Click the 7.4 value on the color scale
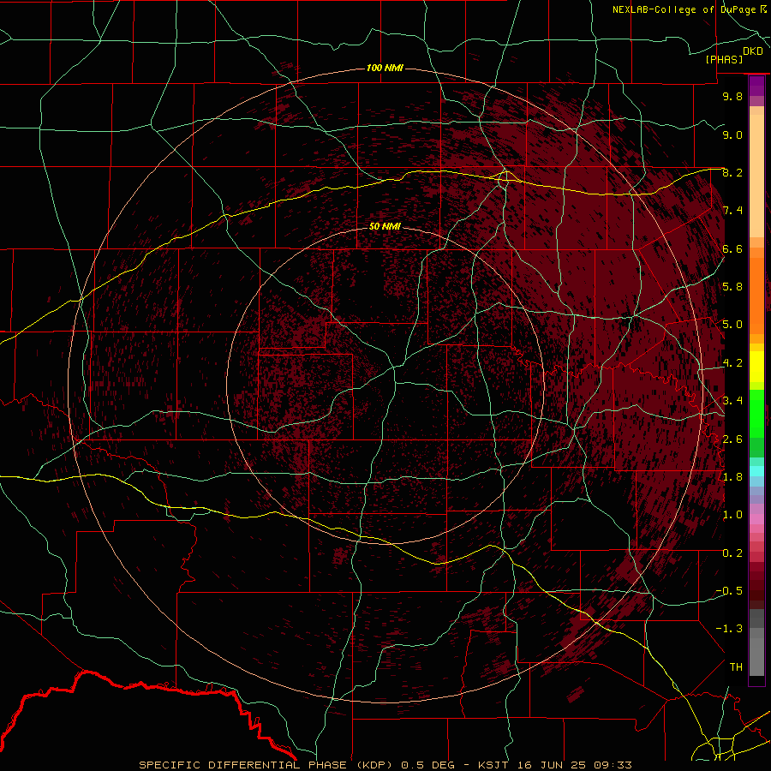 click(x=732, y=211)
